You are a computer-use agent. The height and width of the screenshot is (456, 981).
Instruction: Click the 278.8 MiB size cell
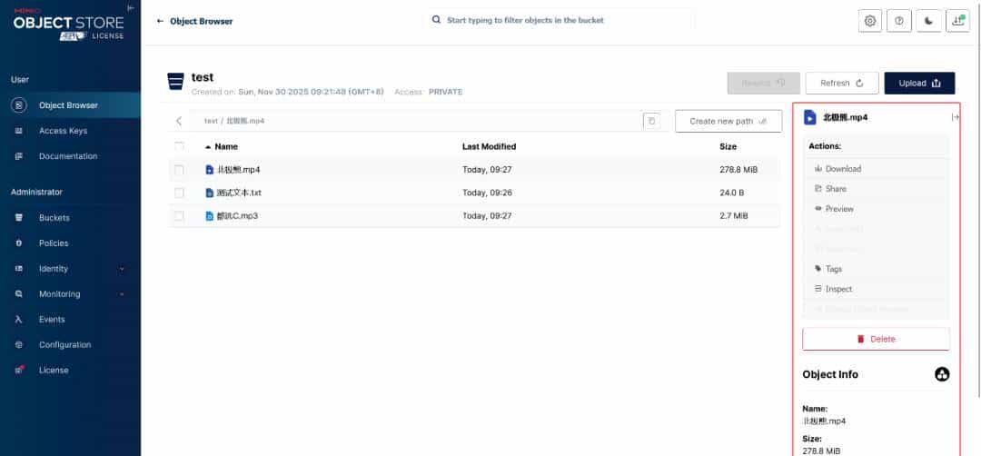[x=740, y=170]
